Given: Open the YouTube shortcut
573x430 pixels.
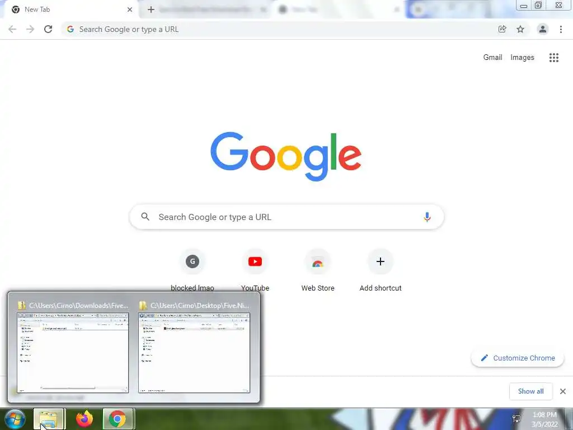Looking at the screenshot, I should 255,270.
